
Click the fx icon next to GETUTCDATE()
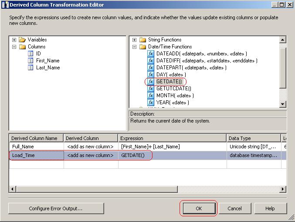click(150, 89)
